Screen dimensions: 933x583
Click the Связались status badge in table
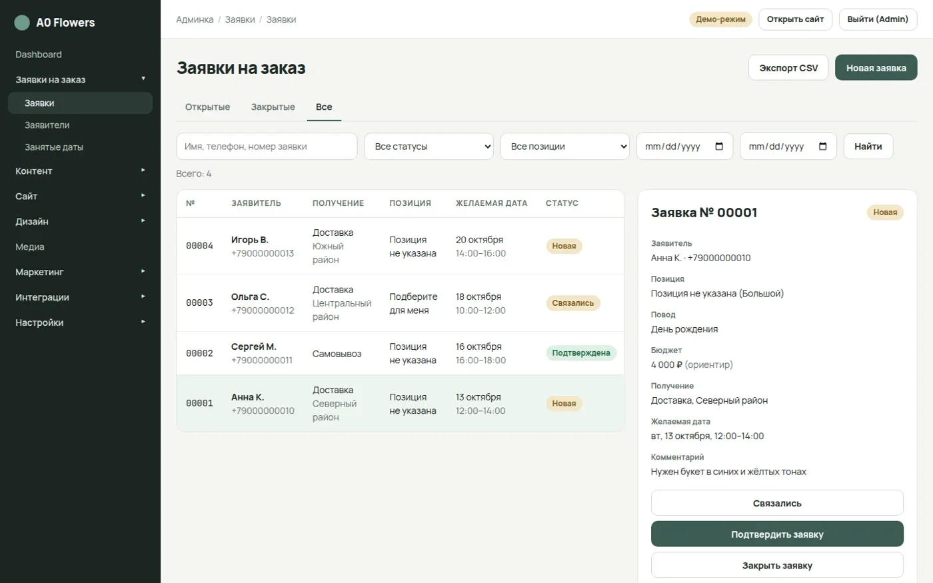(572, 303)
